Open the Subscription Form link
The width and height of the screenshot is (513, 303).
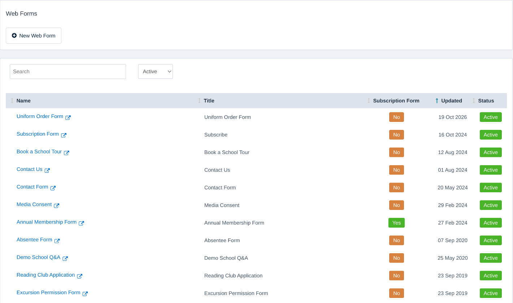pyautogui.click(x=38, y=134)
